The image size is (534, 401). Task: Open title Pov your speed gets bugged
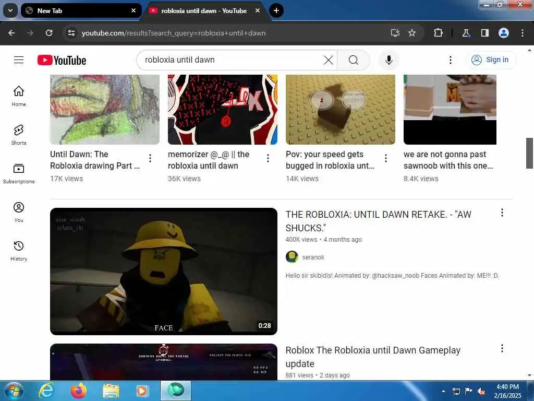click(x=330, y=160)
